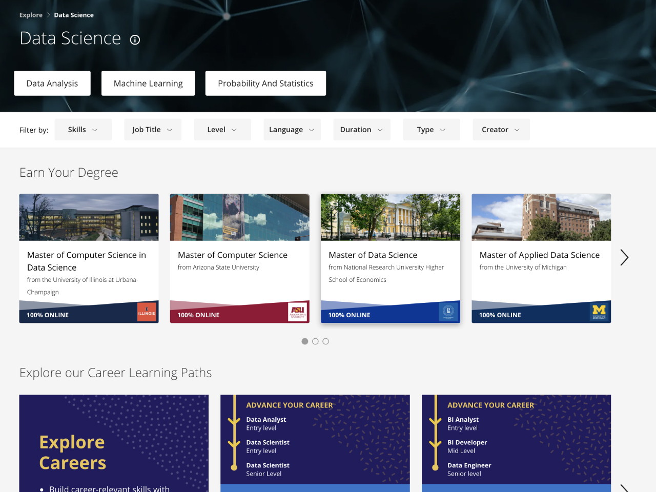Click the Machine Learning topic button
The height and width of the screenshot is (492, 656).
click(148, 83)
